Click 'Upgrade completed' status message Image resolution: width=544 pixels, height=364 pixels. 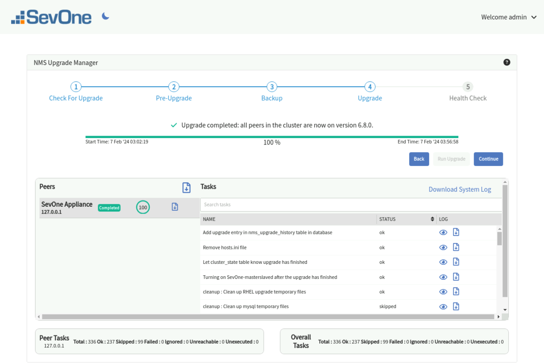click(277, 125)
